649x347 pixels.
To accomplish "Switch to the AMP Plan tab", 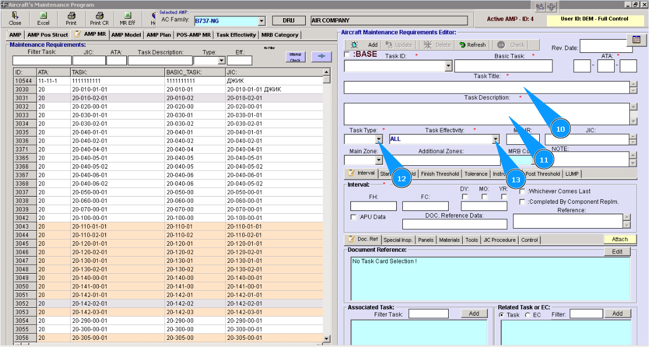I will coord(159,35).
